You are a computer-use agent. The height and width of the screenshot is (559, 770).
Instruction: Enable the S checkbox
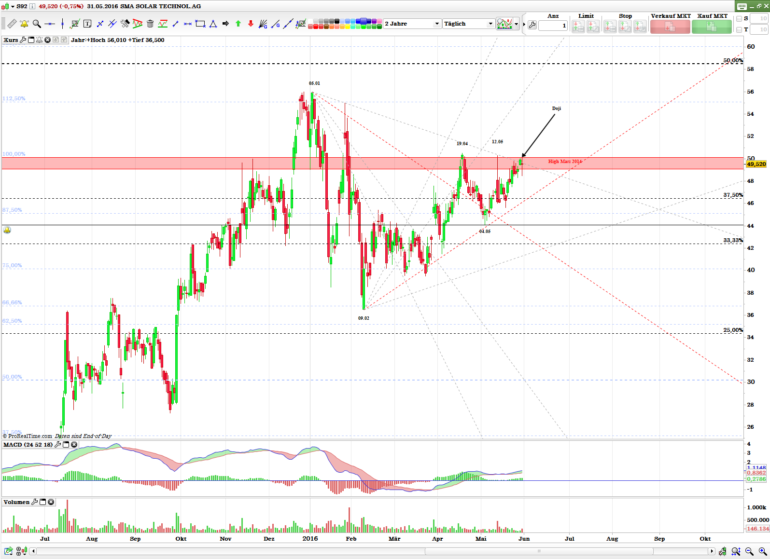[x=739, y=19]
